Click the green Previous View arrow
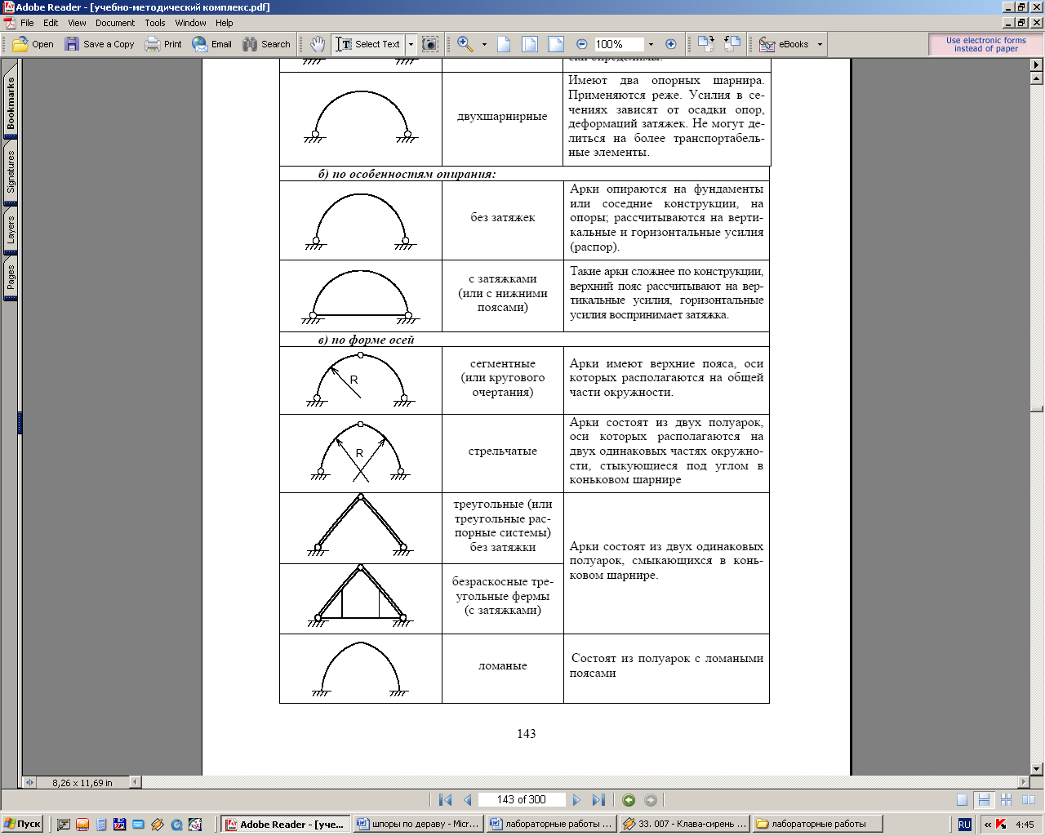Screen dimensions: 1045x836 pos(629,800)
